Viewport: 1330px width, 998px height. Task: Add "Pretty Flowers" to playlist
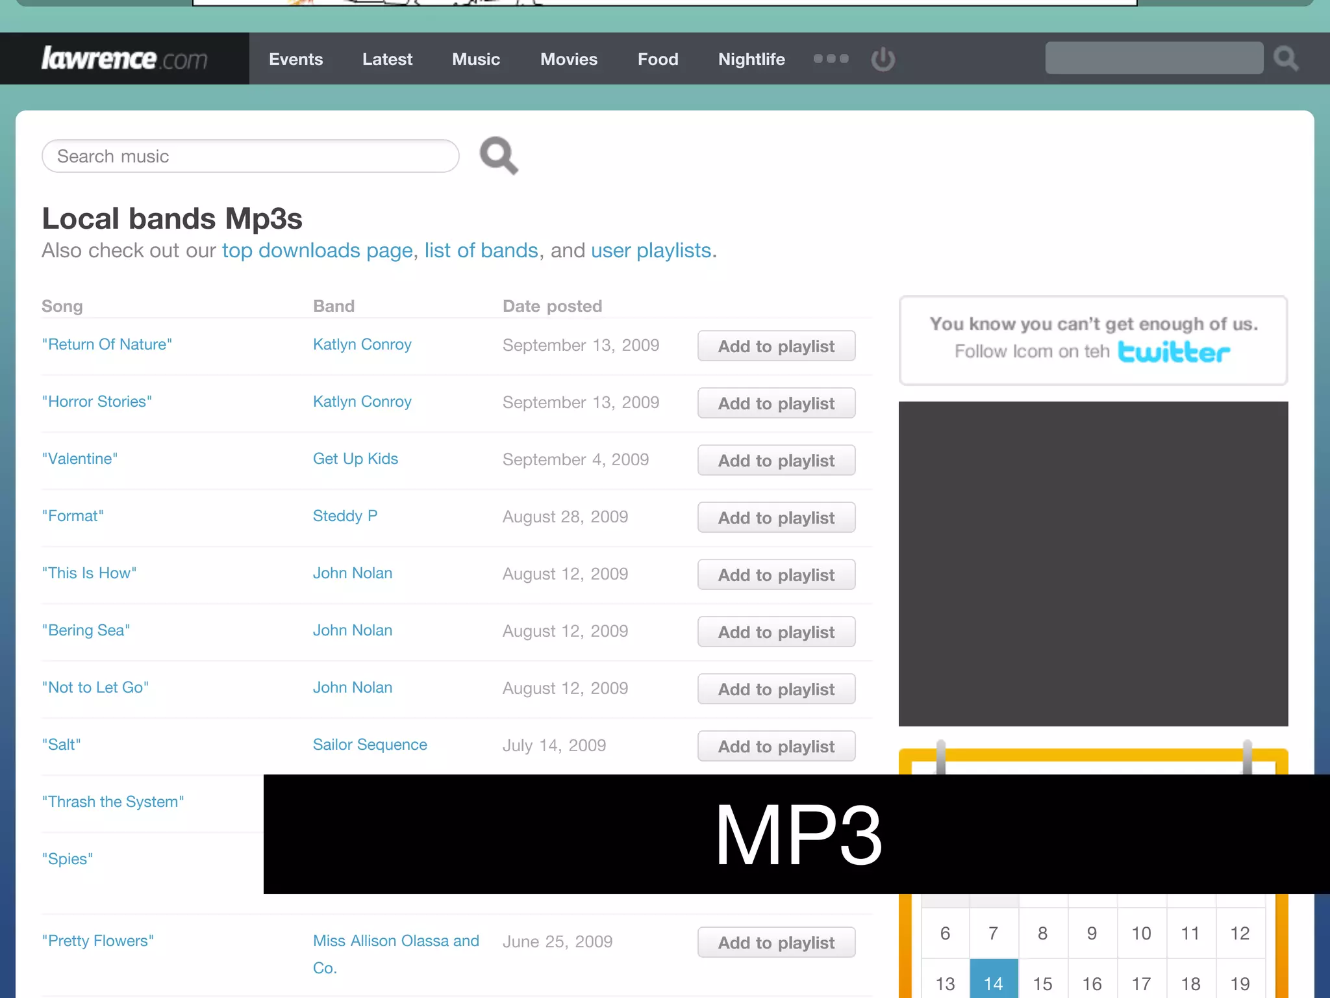click(x=776, y=943)
